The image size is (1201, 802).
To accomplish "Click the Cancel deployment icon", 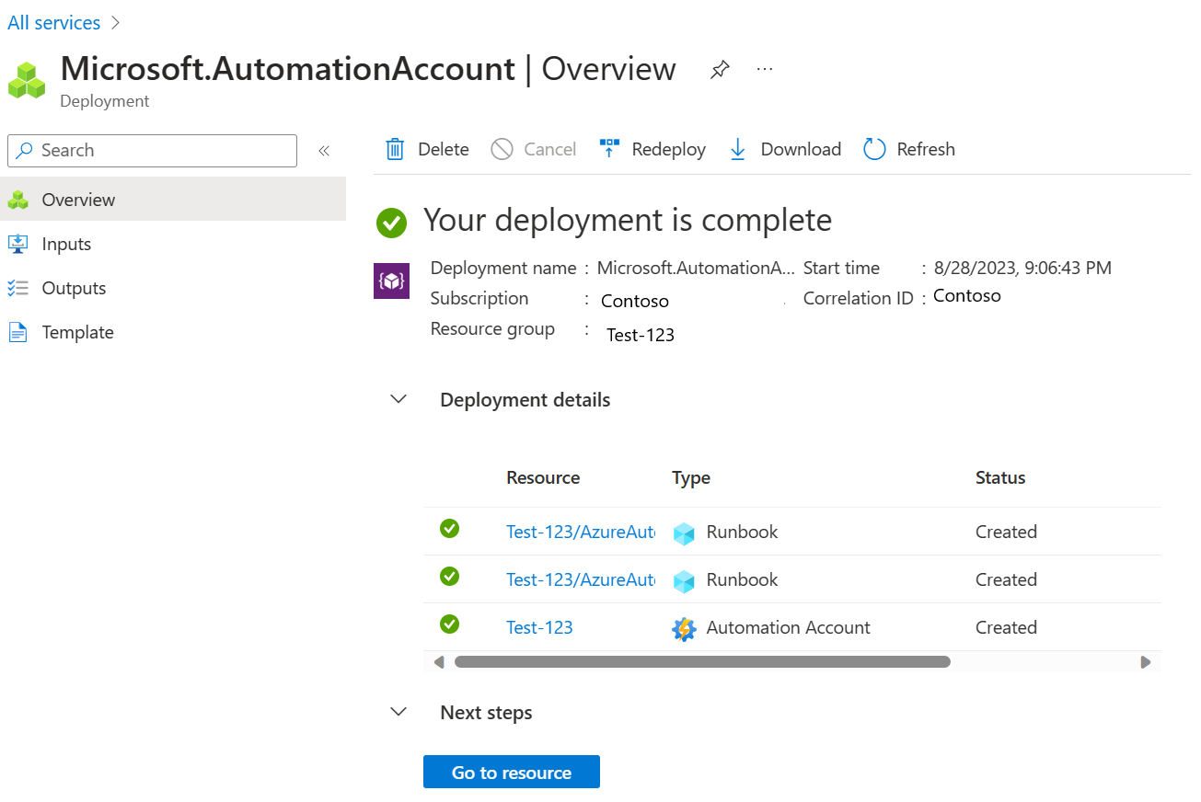I will coord(502,148).
